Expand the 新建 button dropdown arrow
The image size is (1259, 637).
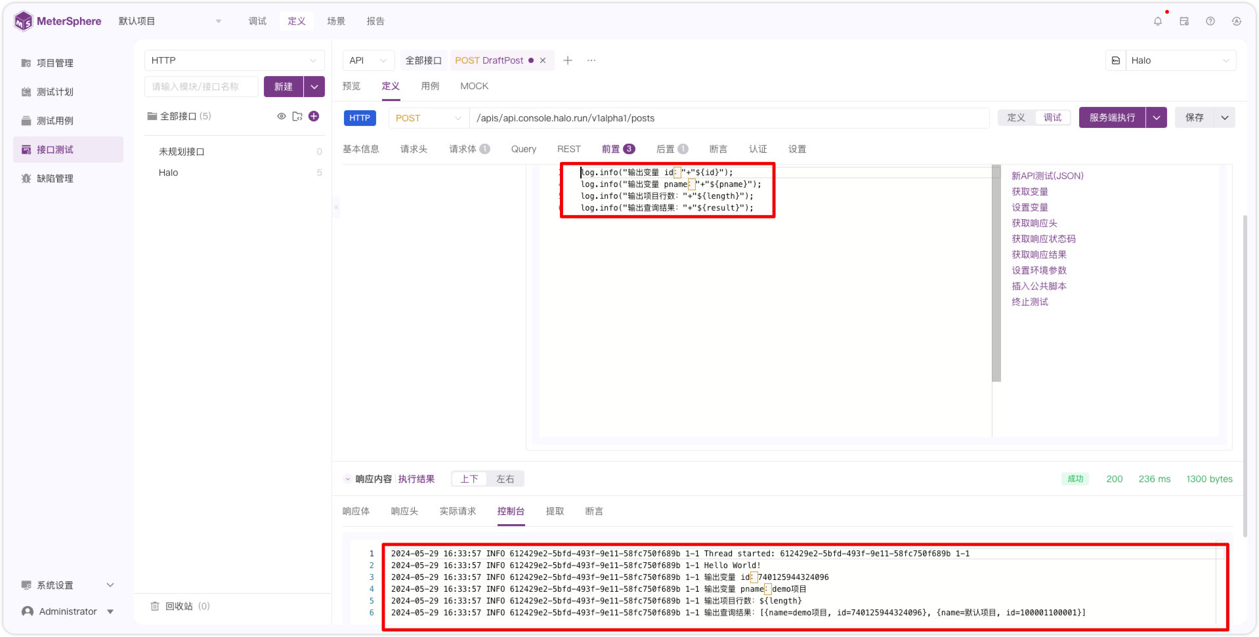pos(314,87)
